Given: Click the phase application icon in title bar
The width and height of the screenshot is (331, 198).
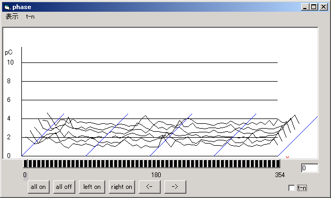Looking at the screenshot, I should click(x=7, y=7).
